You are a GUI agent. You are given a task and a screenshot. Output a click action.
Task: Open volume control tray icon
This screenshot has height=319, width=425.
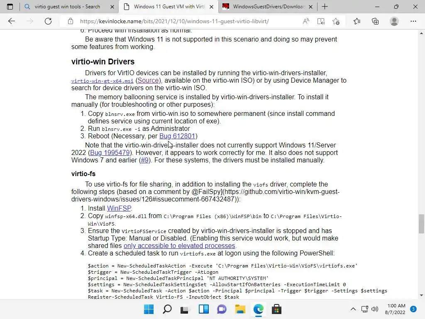375,309
